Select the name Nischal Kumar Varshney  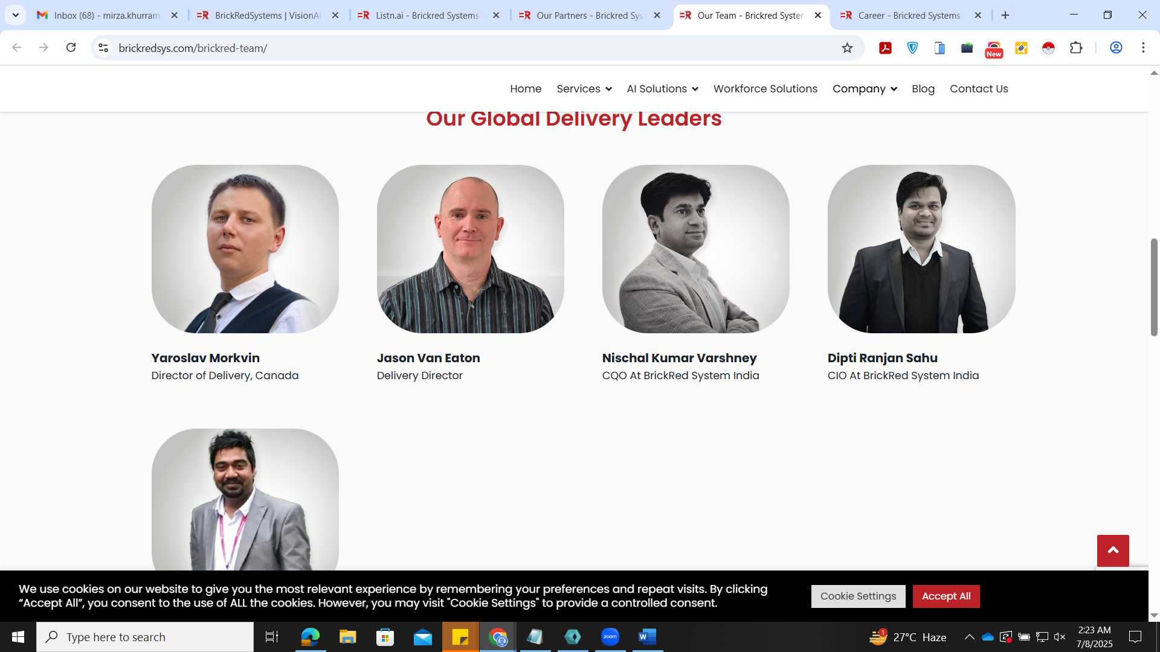click(679, 358)
